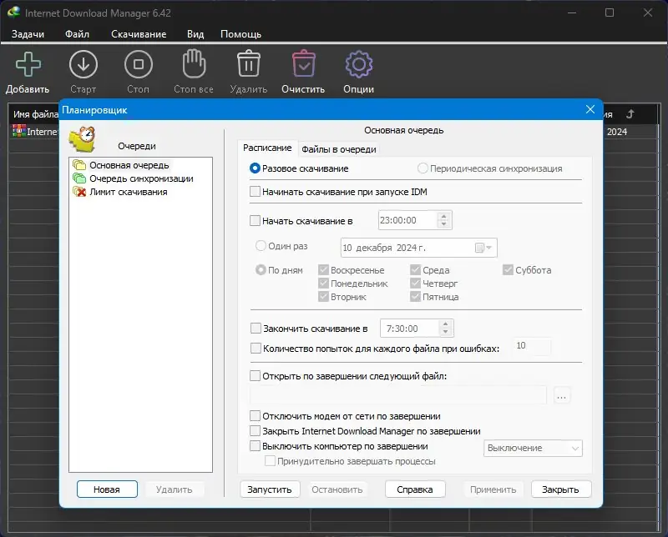The height and width of the screenshot is (537, 668).
Task: Click the up arrow of the 23:00:00 time spinner
Action: coord(443,215)
